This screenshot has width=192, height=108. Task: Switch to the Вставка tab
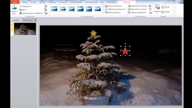(x=34, y=2)
